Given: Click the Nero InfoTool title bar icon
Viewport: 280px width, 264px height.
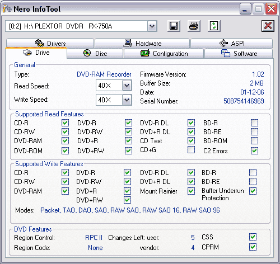Looking at the screenshot, I should tap(7, 8).
